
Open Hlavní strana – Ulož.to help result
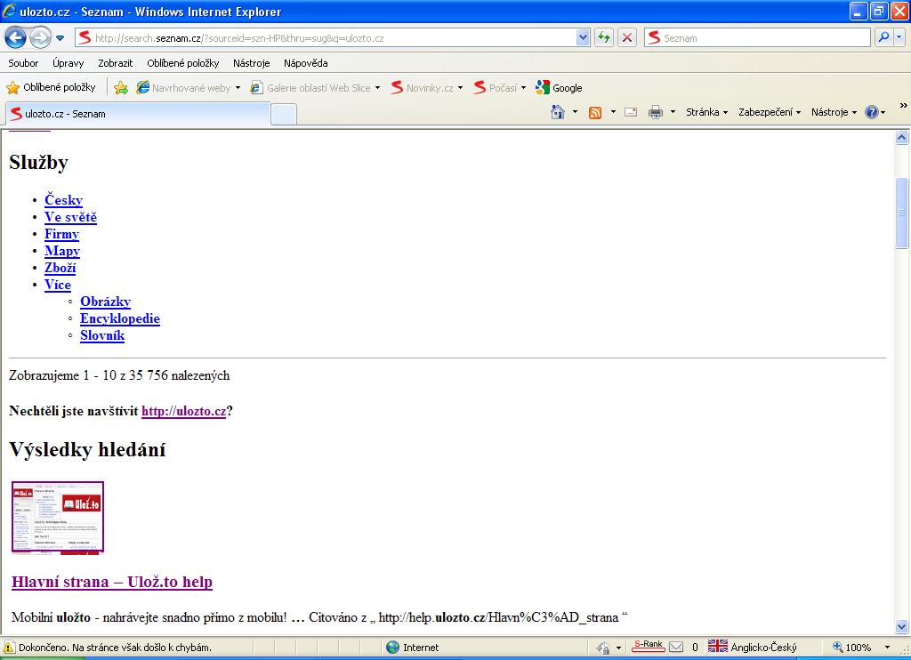click(x=112, y=582)
